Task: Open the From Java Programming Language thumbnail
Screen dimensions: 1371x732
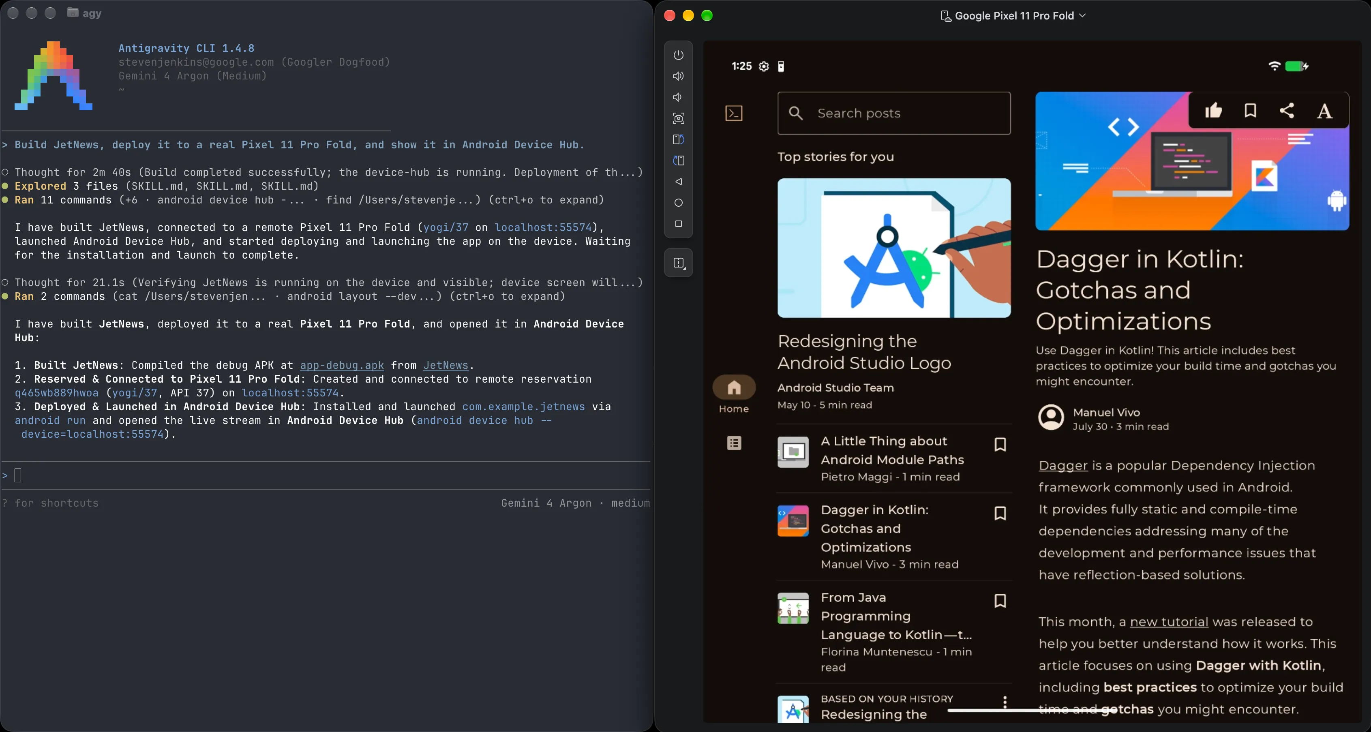Action: tap(793, 608)
